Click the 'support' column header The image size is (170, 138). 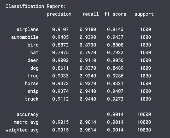coord(144,14)
